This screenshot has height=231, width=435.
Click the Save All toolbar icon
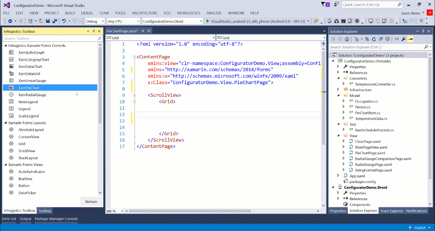[x=55, y=21]
